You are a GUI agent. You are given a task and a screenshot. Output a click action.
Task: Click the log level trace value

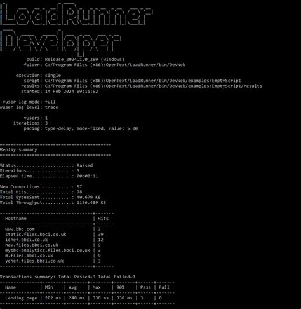click(x=51, y=107)
